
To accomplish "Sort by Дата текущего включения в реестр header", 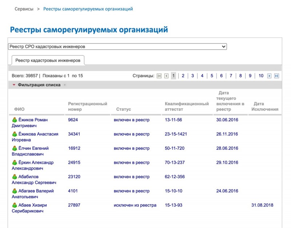I will click(230, 101).
